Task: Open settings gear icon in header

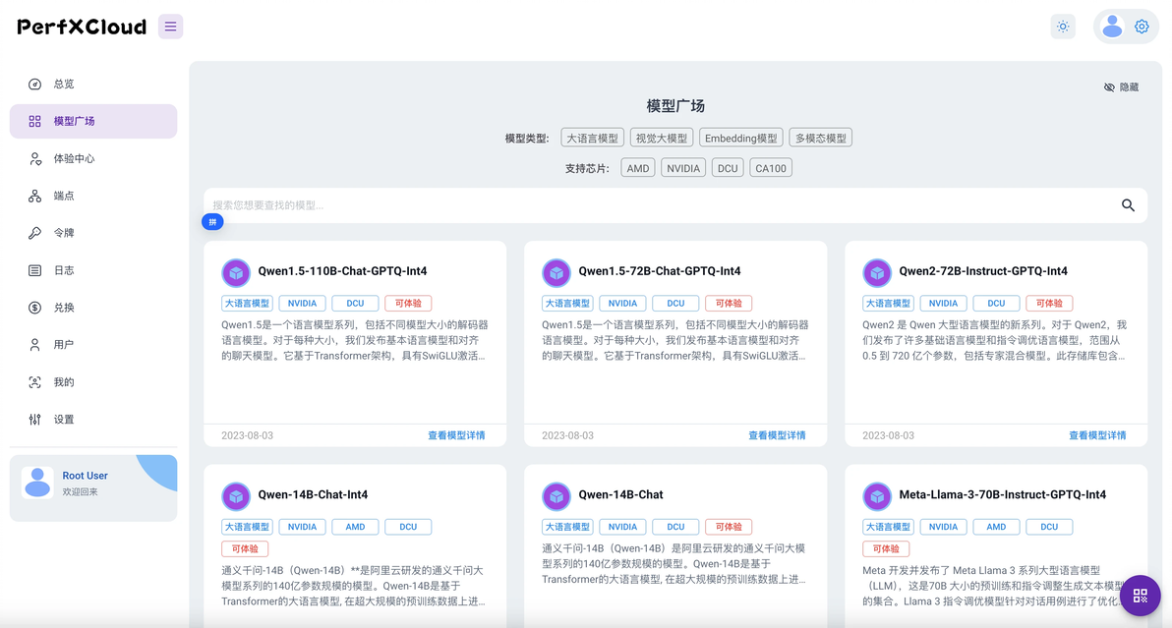Action: tap(1142, 27)
